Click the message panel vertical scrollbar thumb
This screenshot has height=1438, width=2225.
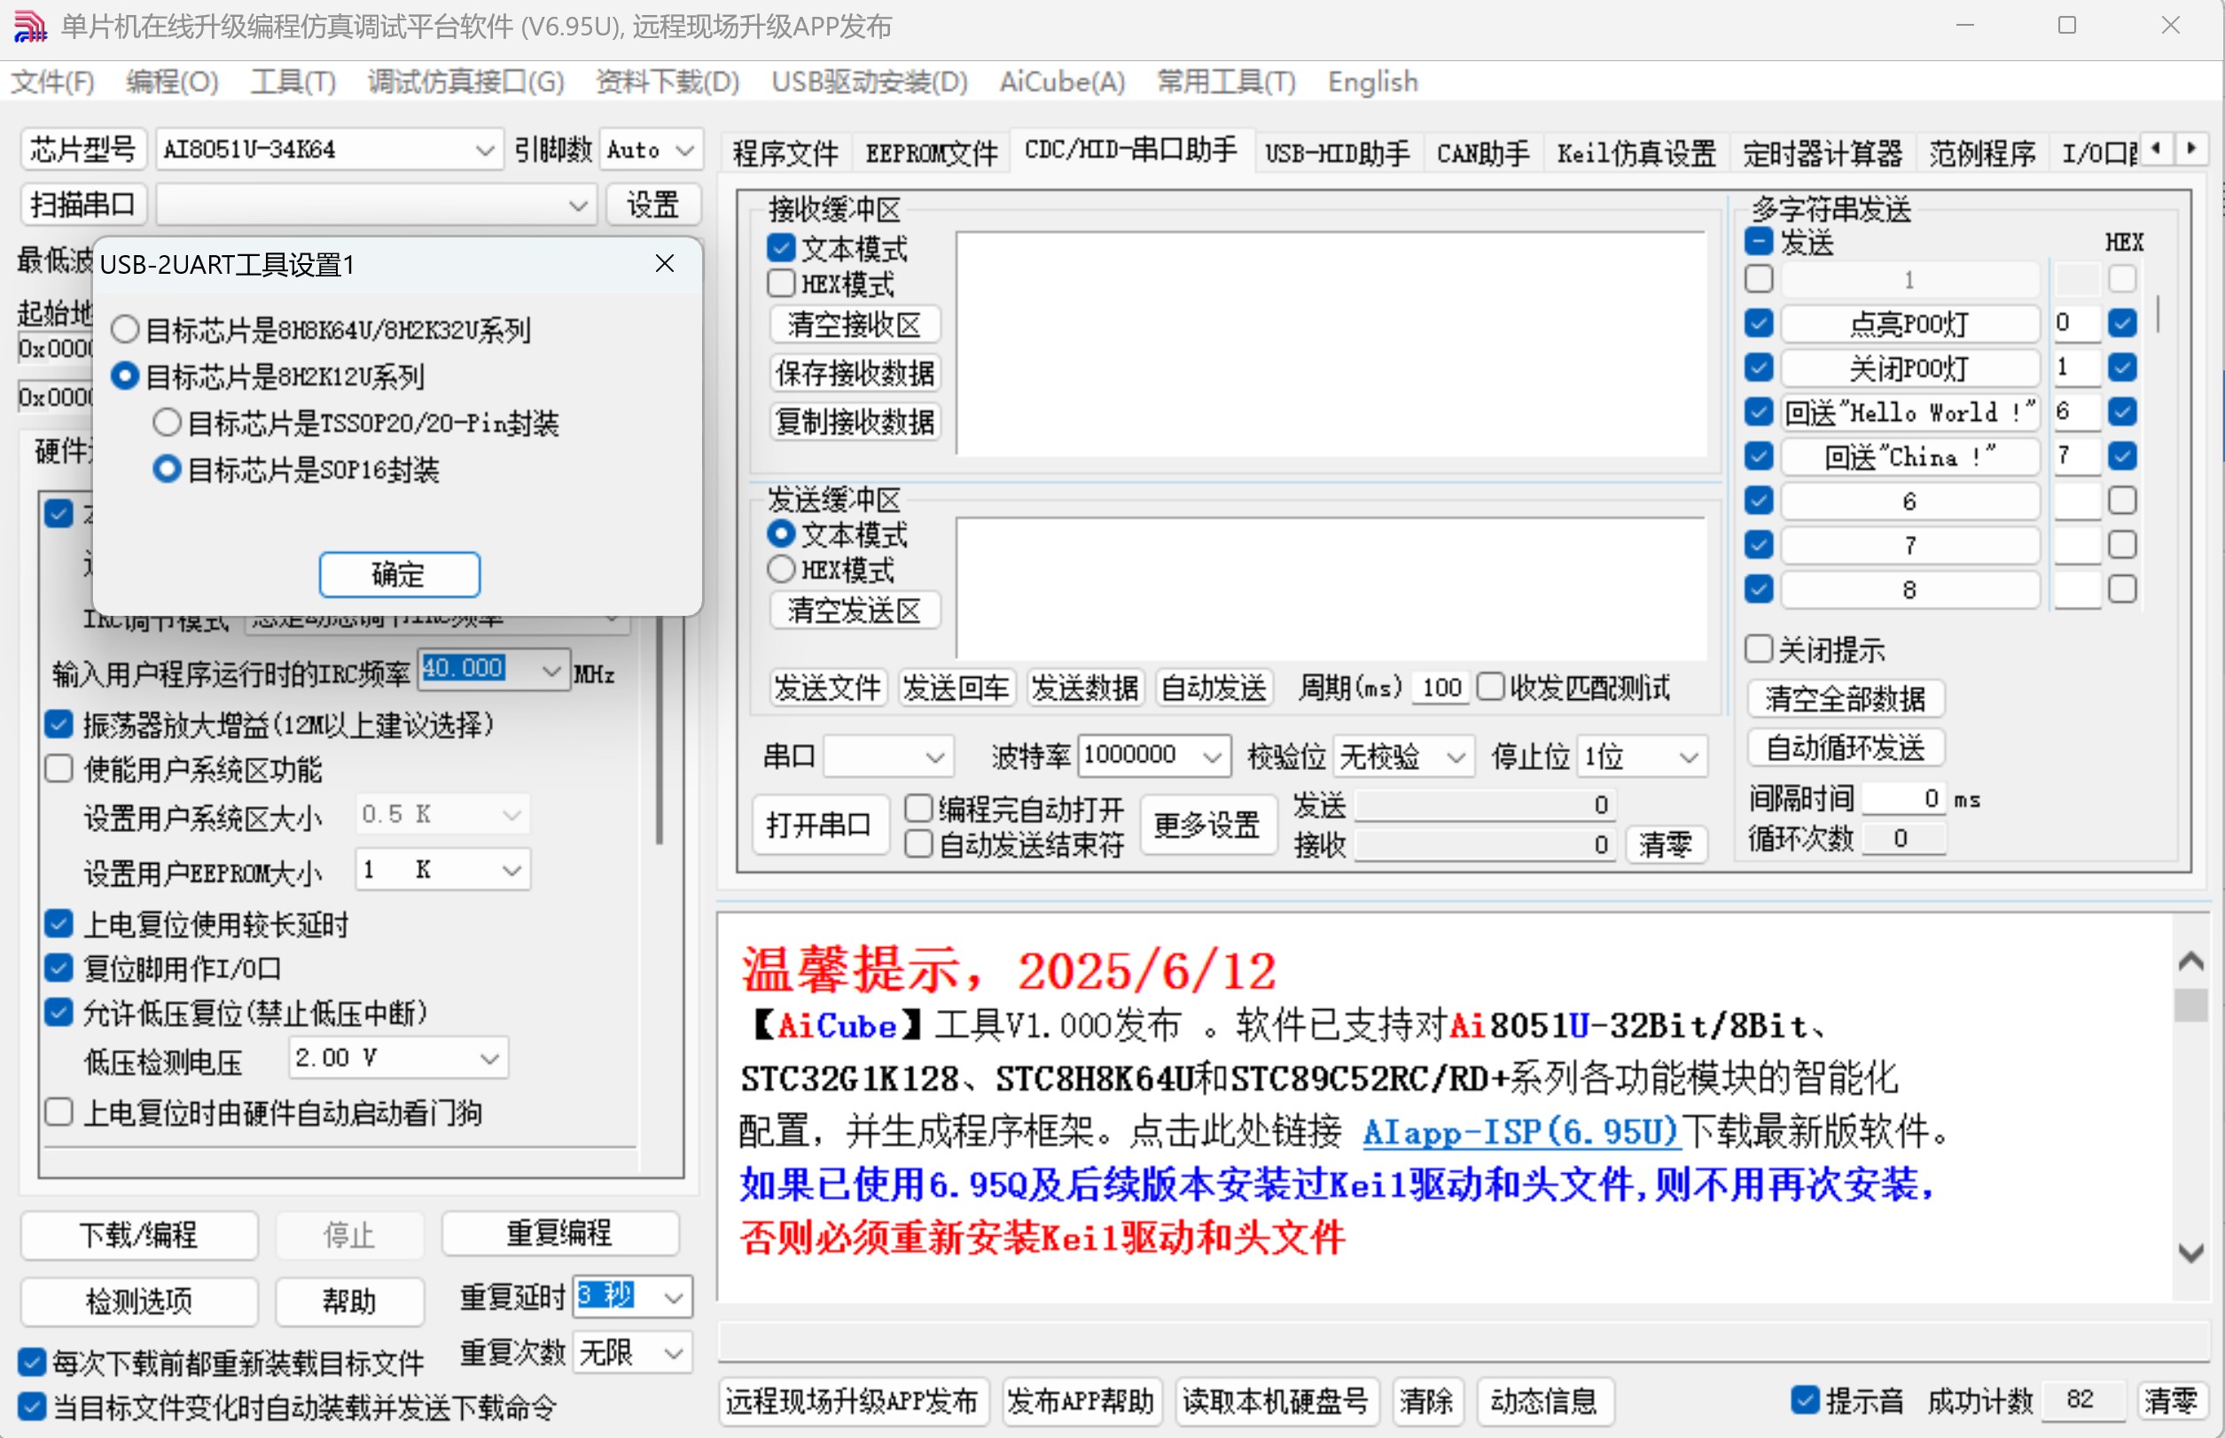2190,1006
